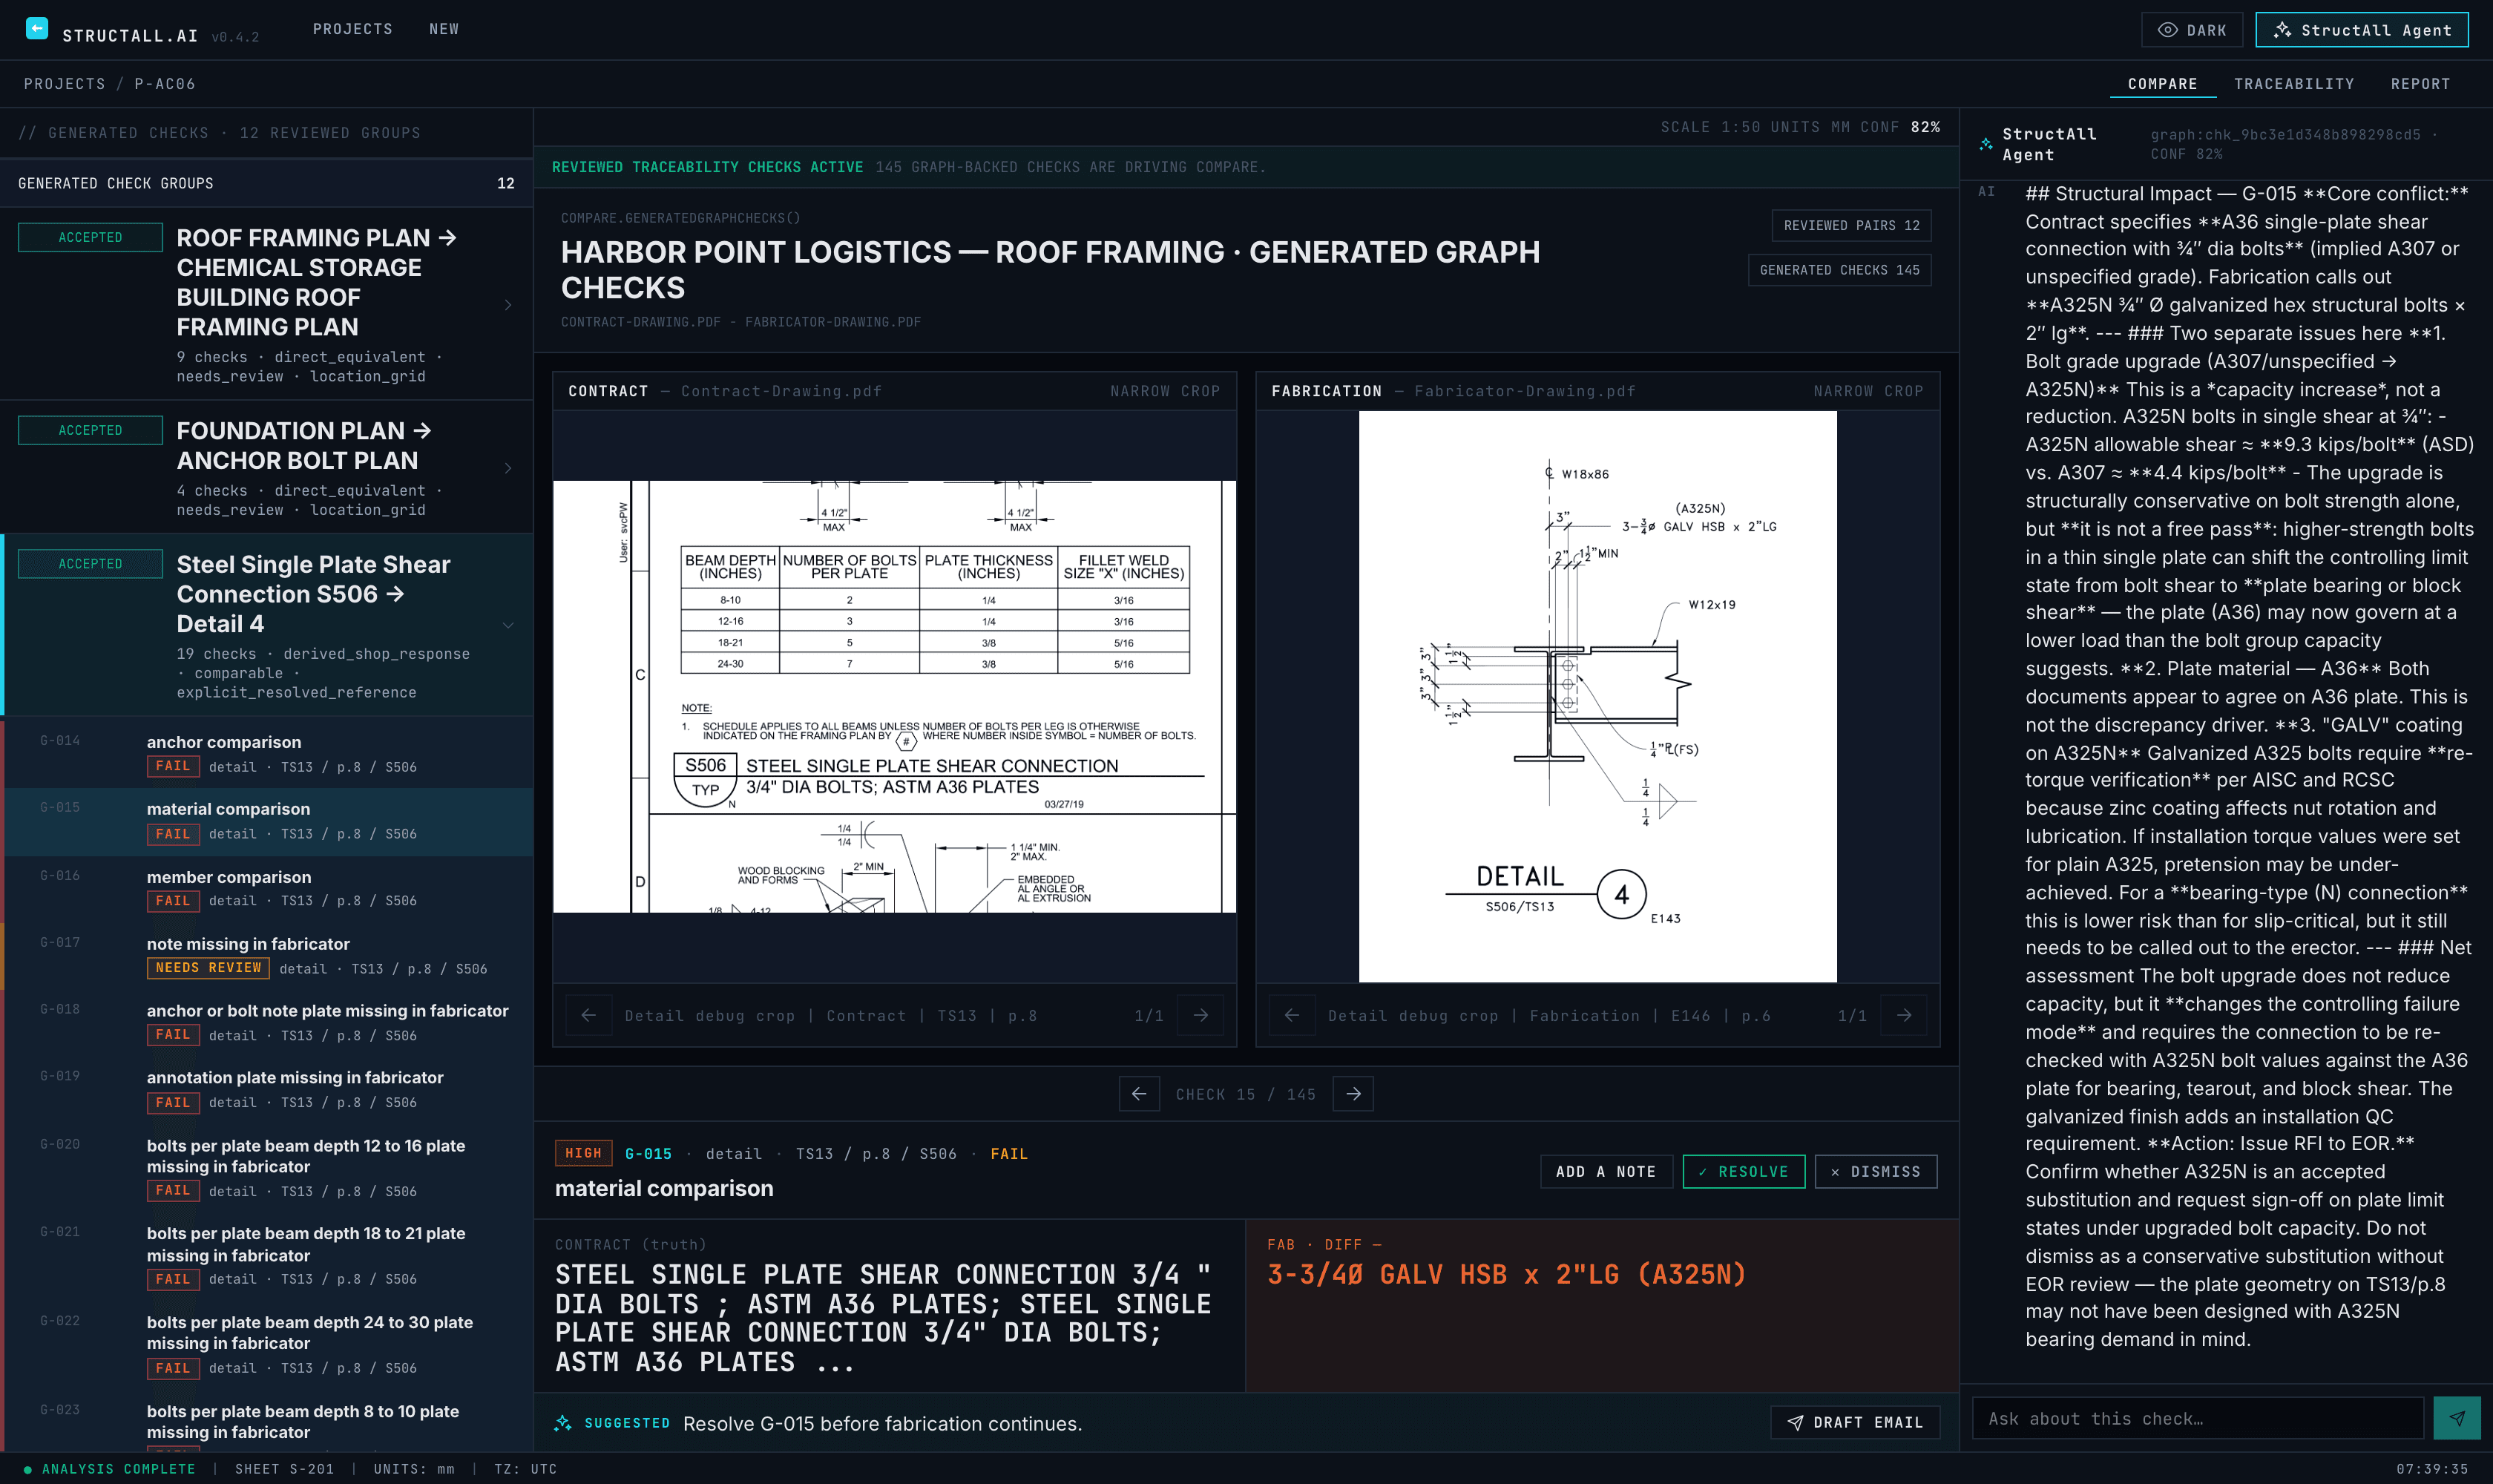The width and height of the screenshot is (2493, 1484).
Task: Open the NEW menu item
Action: (444, 29)
